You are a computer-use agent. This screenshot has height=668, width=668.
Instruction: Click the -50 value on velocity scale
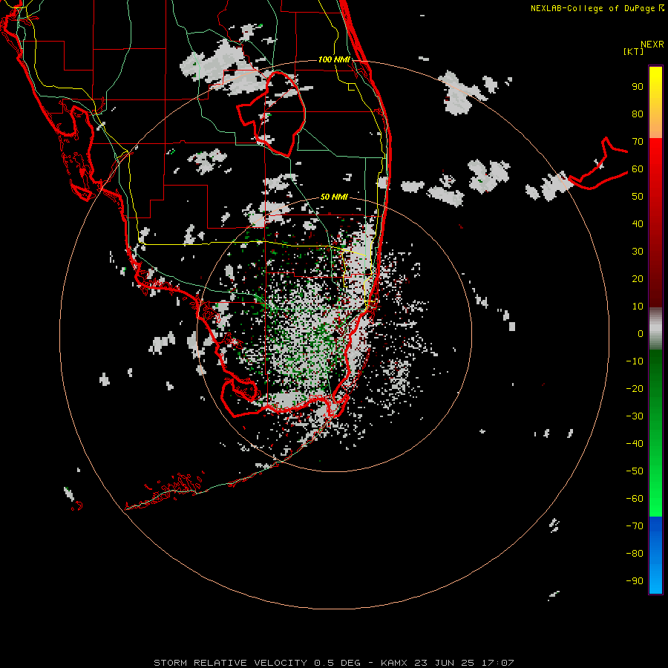click(x=635, y=471)
